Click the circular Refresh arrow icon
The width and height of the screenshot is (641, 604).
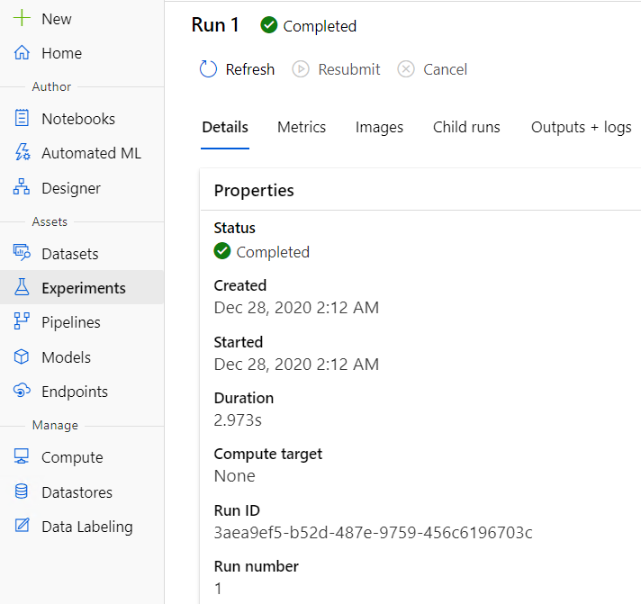pyautogui.click(x=208, y=69)
